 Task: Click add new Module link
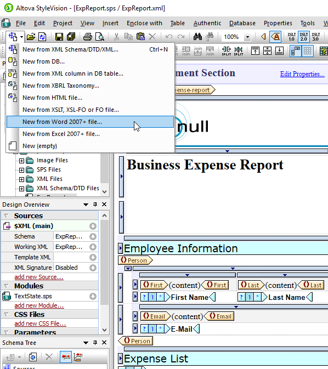tap(39, 305)
